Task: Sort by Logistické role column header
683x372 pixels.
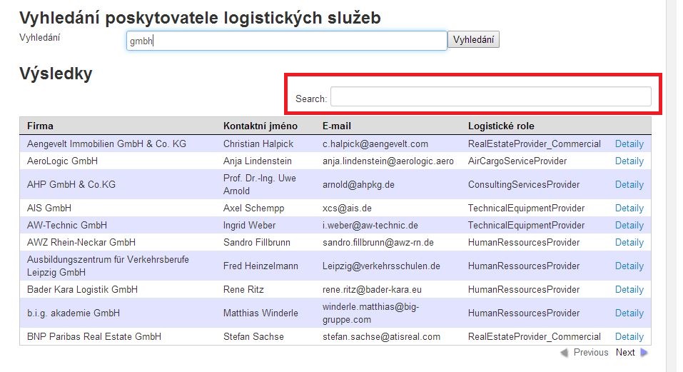Action: [x=501, y=126]
